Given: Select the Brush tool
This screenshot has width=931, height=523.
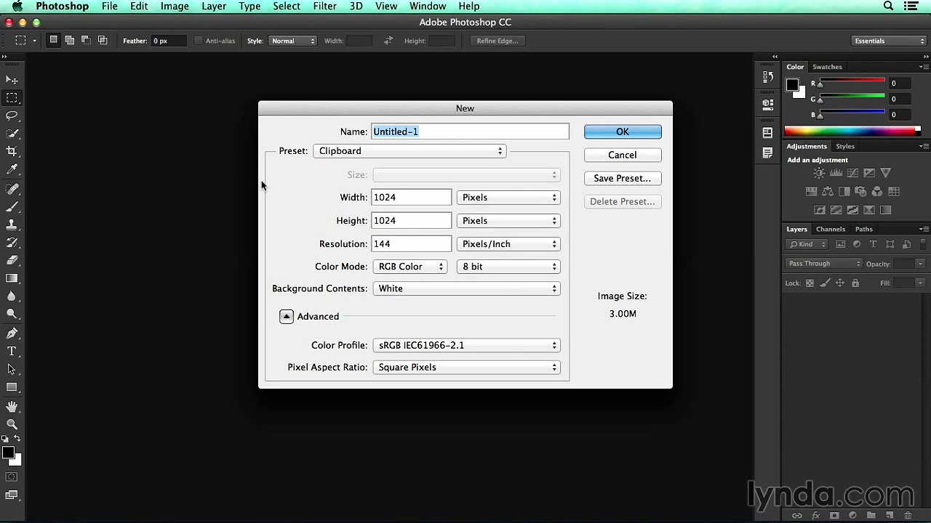Looking at the screenshot, I should [x=12, y=207].
